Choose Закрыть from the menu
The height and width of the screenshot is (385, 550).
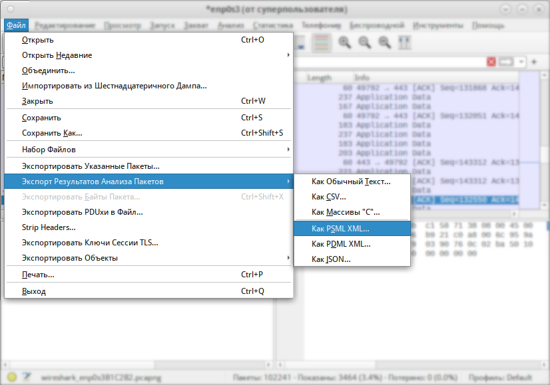(148, 101)
